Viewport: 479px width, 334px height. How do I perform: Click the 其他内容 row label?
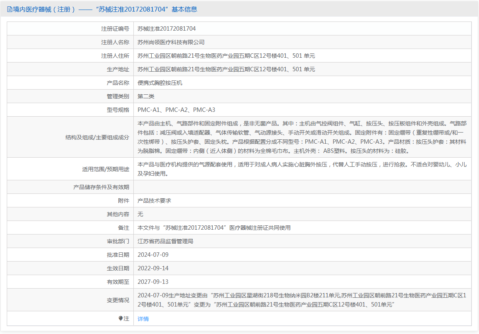(x=118, y=214)
